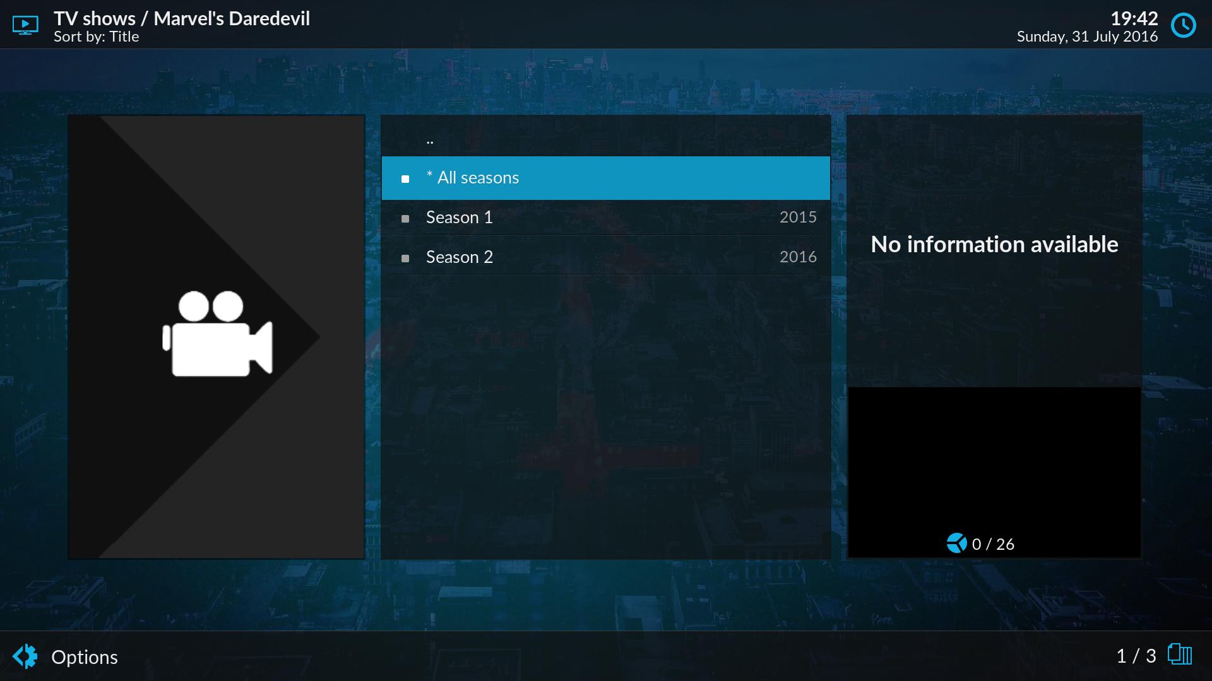This screenshot has width=1212, height=681.
Task: Open Season 2 from the list
Action: tap(459, 257)
